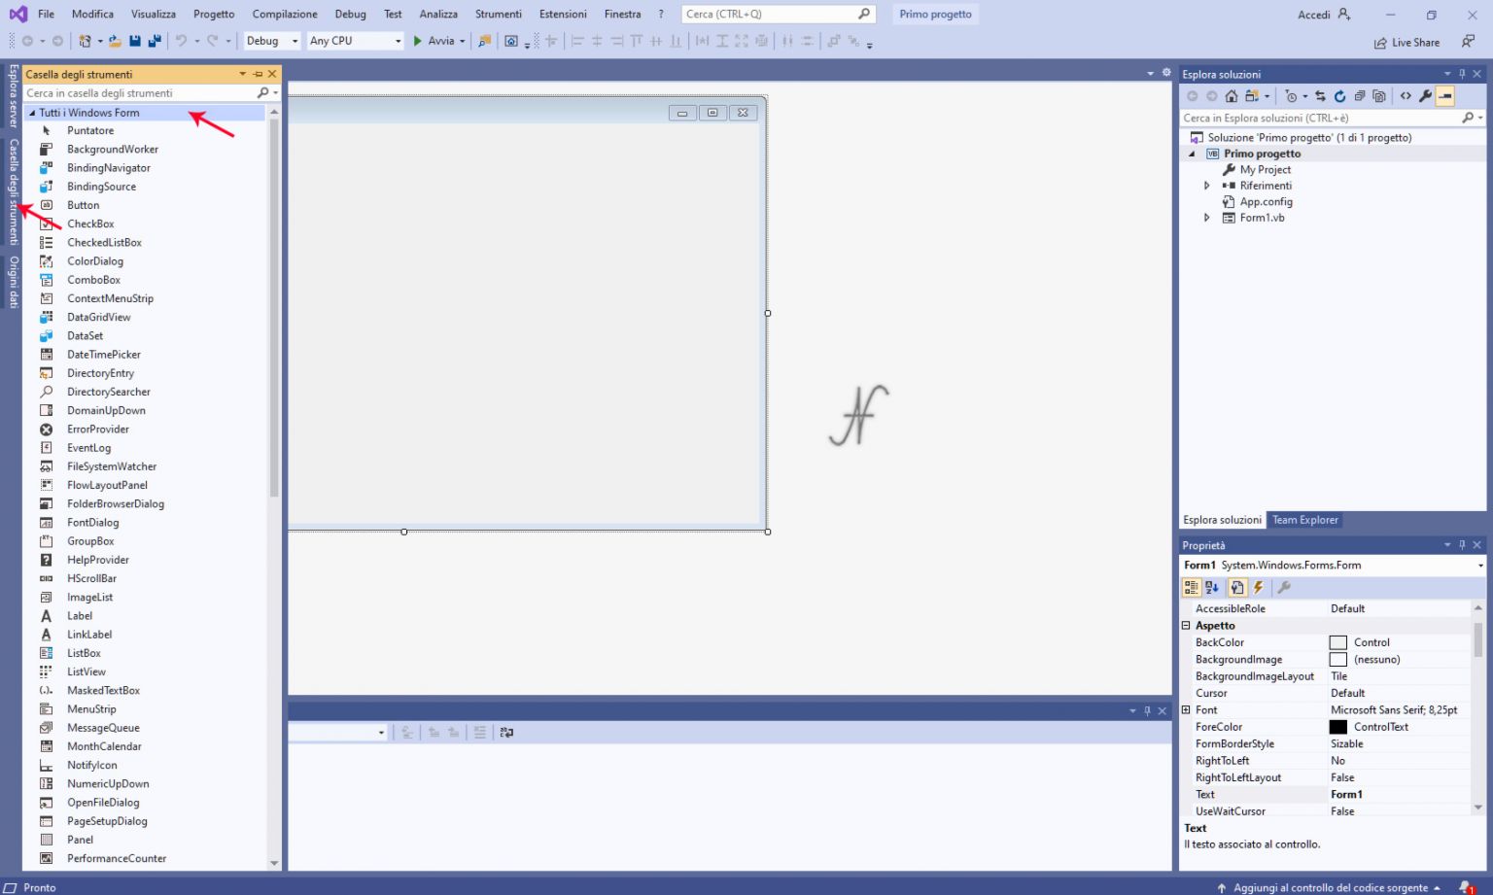Click the BackColor Control color swatch
Screen dimensions: 1493x895
coord(1338,642)
